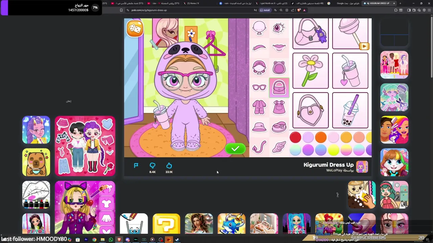Select the wings category
Image resolution: width=433 pixels, height=243 pixels.
coord(279,147)
